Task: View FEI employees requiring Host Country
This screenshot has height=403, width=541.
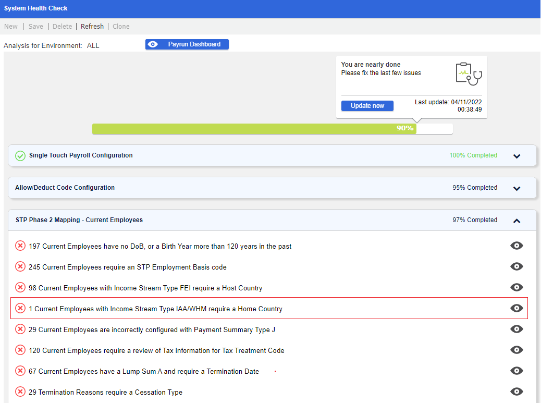Action: [517, 287]
